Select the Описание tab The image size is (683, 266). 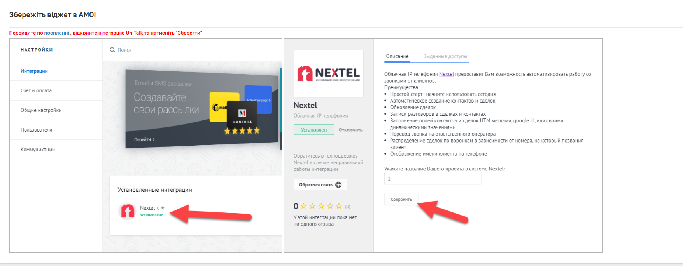(x=397, y=56)
